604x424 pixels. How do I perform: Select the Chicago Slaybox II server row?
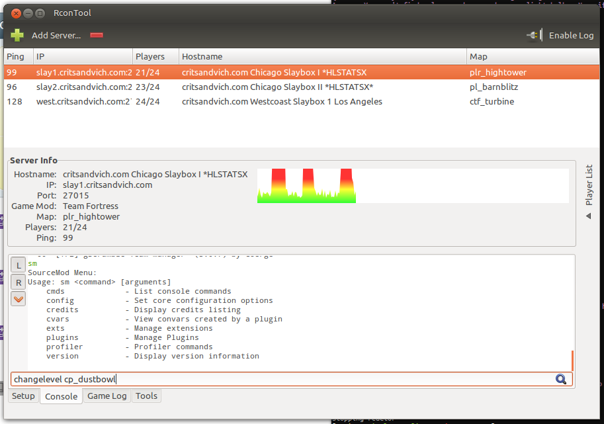(x=302, y=87)
